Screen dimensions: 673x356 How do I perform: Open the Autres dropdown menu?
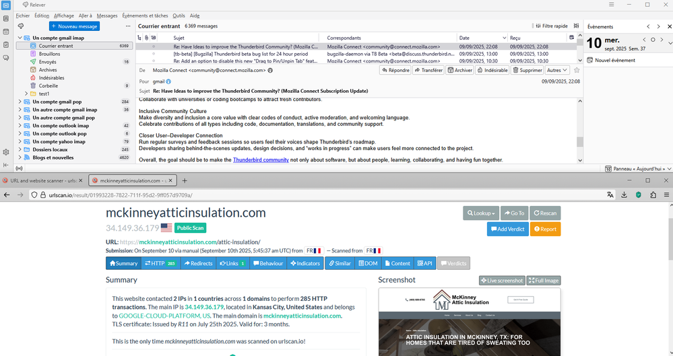pos(557,70)
